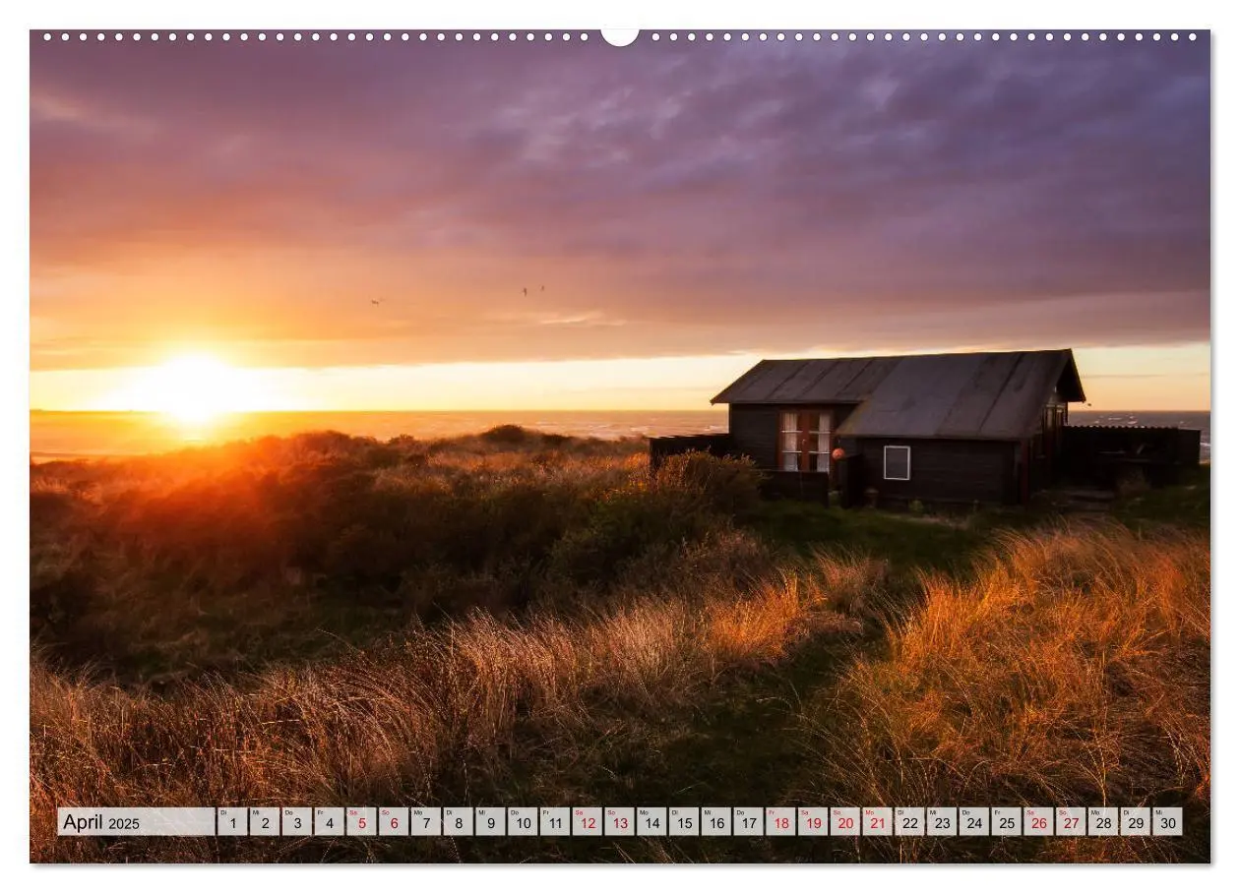The width and height of the screenshot is (1240, 893).
Task: Click on day 6 Sunday cell
Action: coord(394,822)
